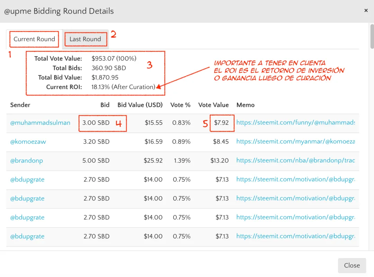This screenshot has width=374, height=277.
Task: Select the 3.00 SBD bid cell
Action: [x=96, y=123]
